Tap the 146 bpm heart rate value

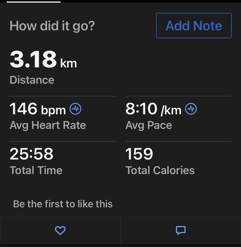click(24, 109)
